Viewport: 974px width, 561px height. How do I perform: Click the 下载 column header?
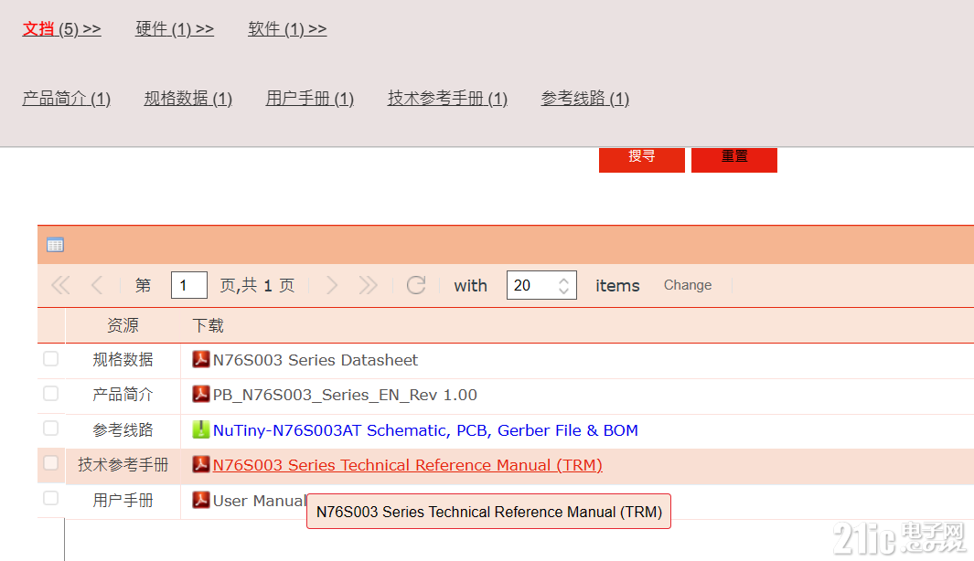click(x=209, y=325)
